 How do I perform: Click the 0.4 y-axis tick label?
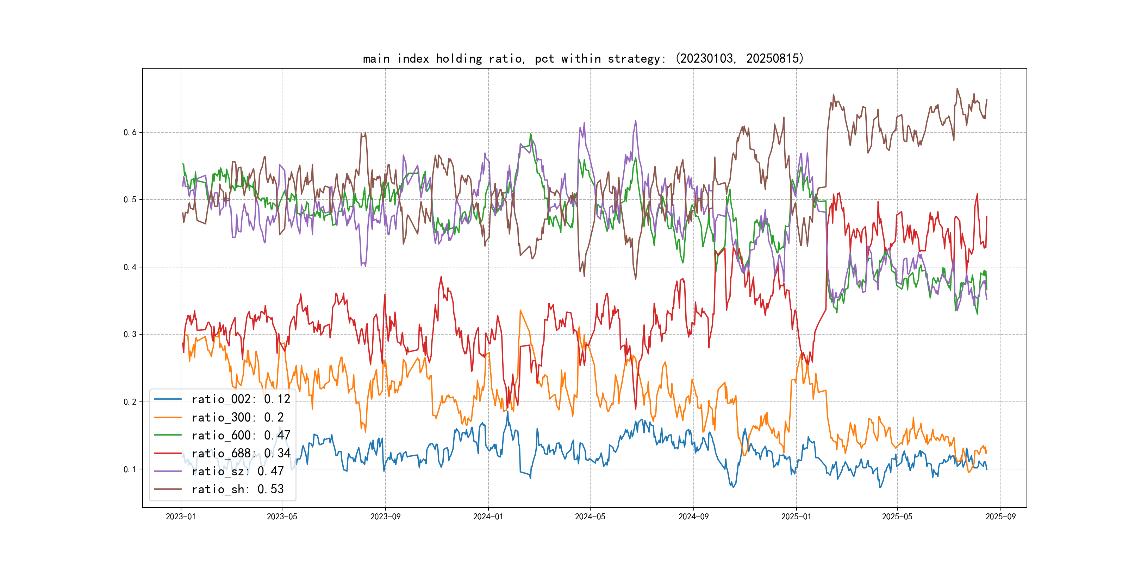tap(130, 267)
